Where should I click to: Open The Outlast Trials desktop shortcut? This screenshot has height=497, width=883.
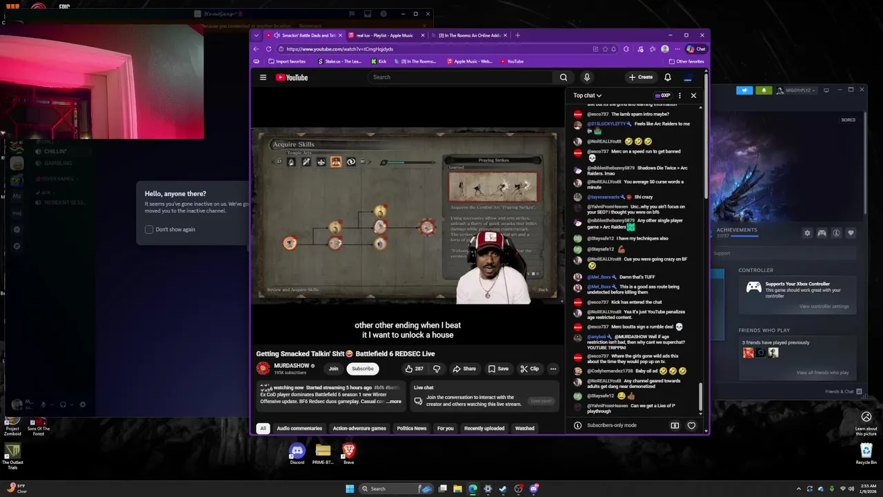[x=12, y=457]
